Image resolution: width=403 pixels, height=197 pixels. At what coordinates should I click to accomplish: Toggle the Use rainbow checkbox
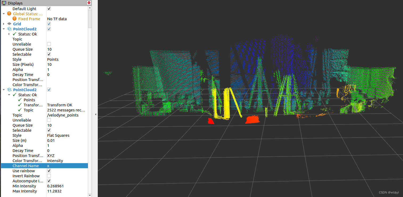coord(49,171)
